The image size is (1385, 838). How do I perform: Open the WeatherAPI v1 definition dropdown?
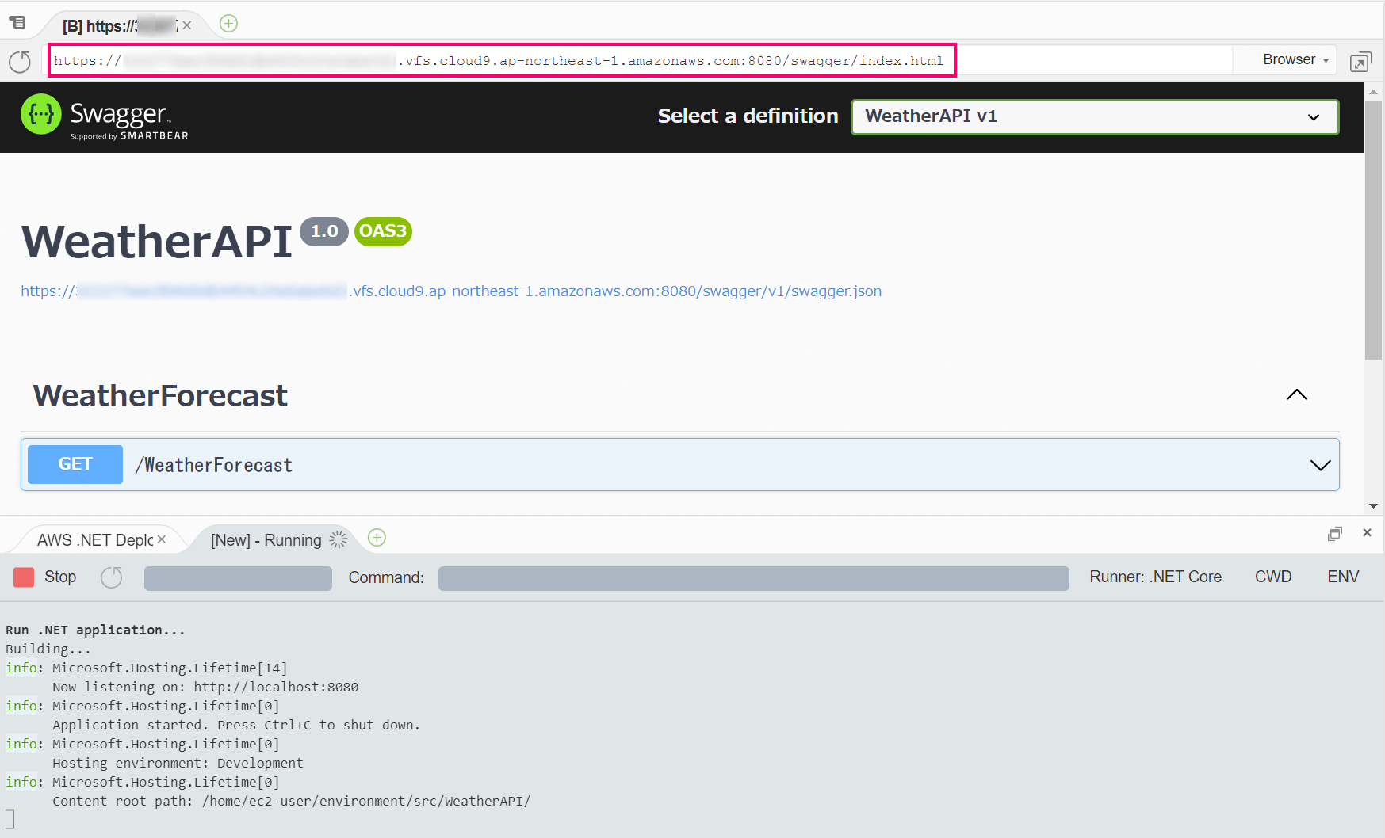1094,116
